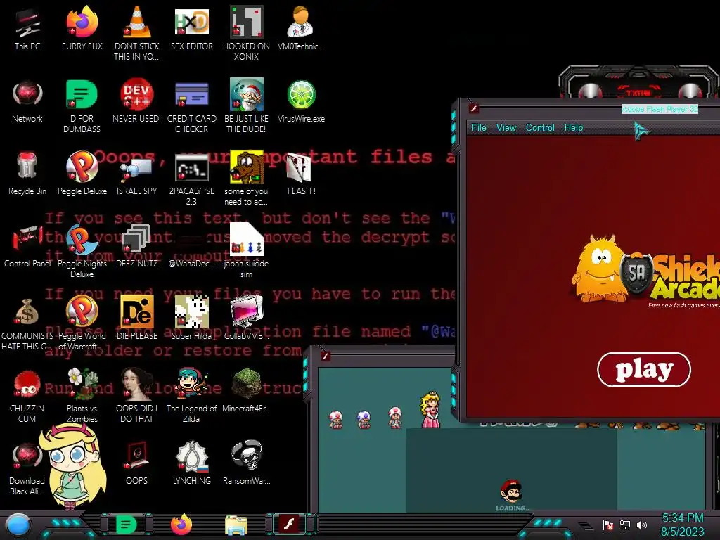Open File Explorer from the taskbar

236,525
